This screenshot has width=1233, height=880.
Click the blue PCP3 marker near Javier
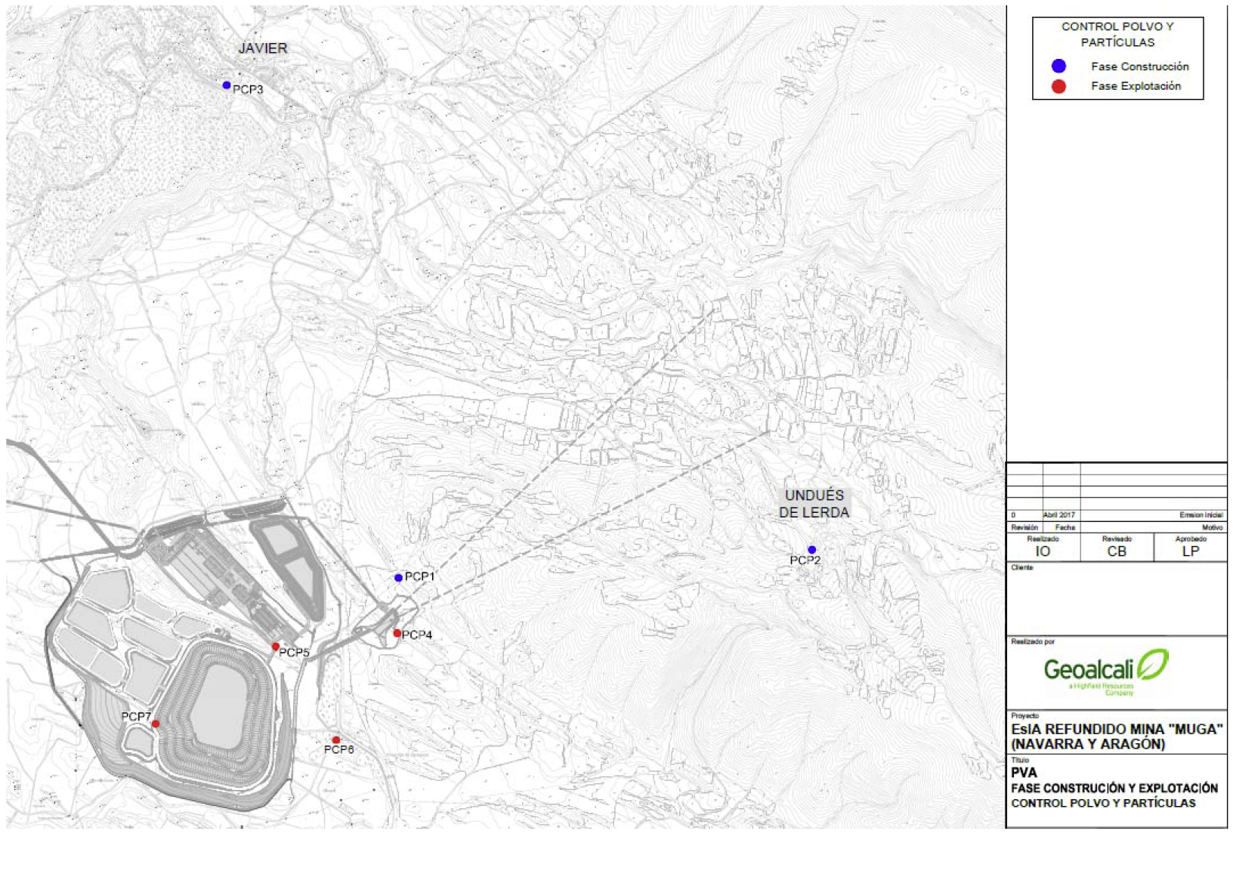point(227,85)
